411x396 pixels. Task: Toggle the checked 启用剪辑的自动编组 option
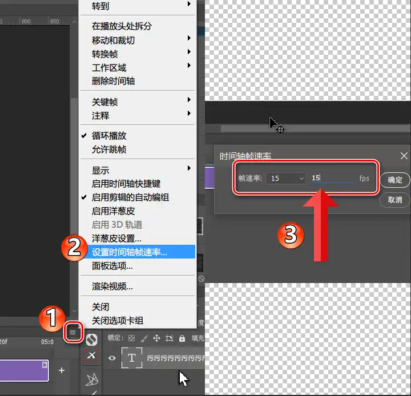130,197
